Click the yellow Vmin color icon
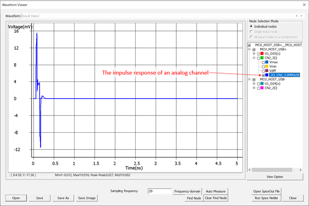This screenshot has height=206, width=309. (x=268, y=66)
